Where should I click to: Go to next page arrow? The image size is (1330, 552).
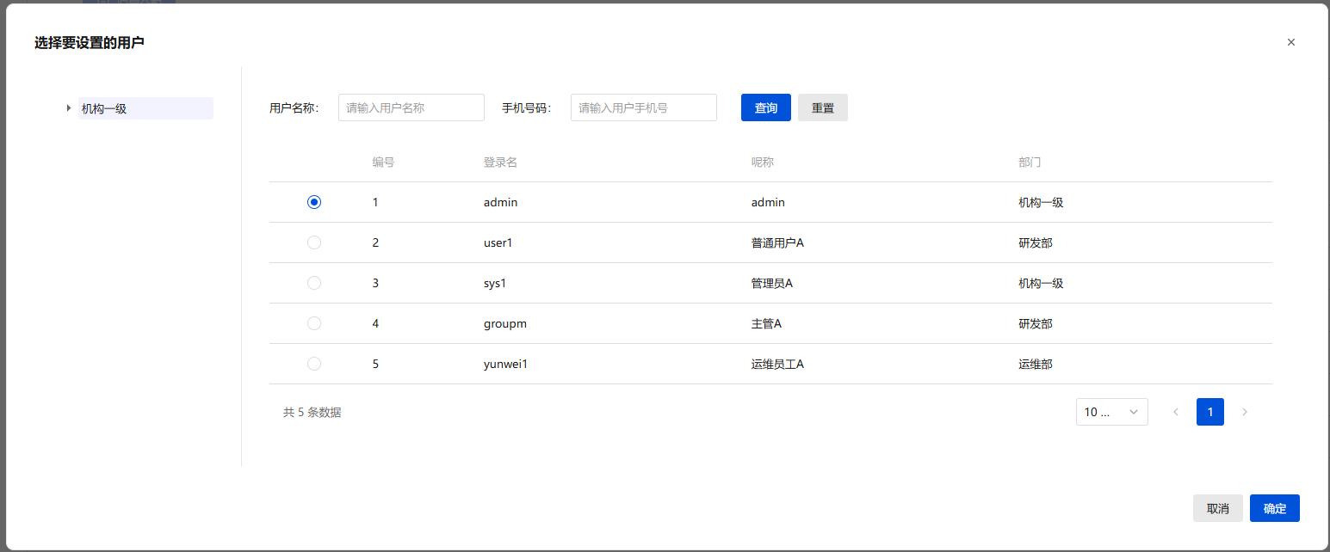1244,412
